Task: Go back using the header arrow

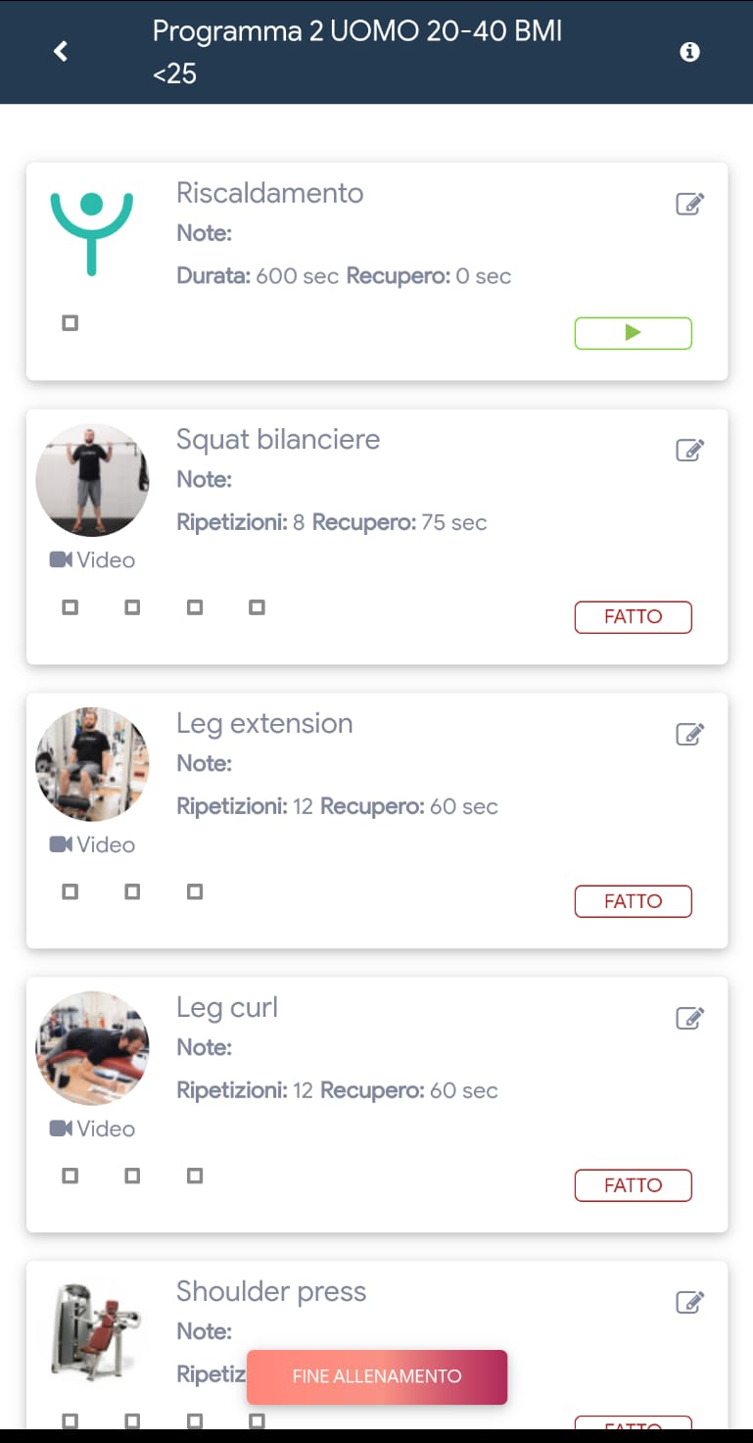Action: coord(61,51)
